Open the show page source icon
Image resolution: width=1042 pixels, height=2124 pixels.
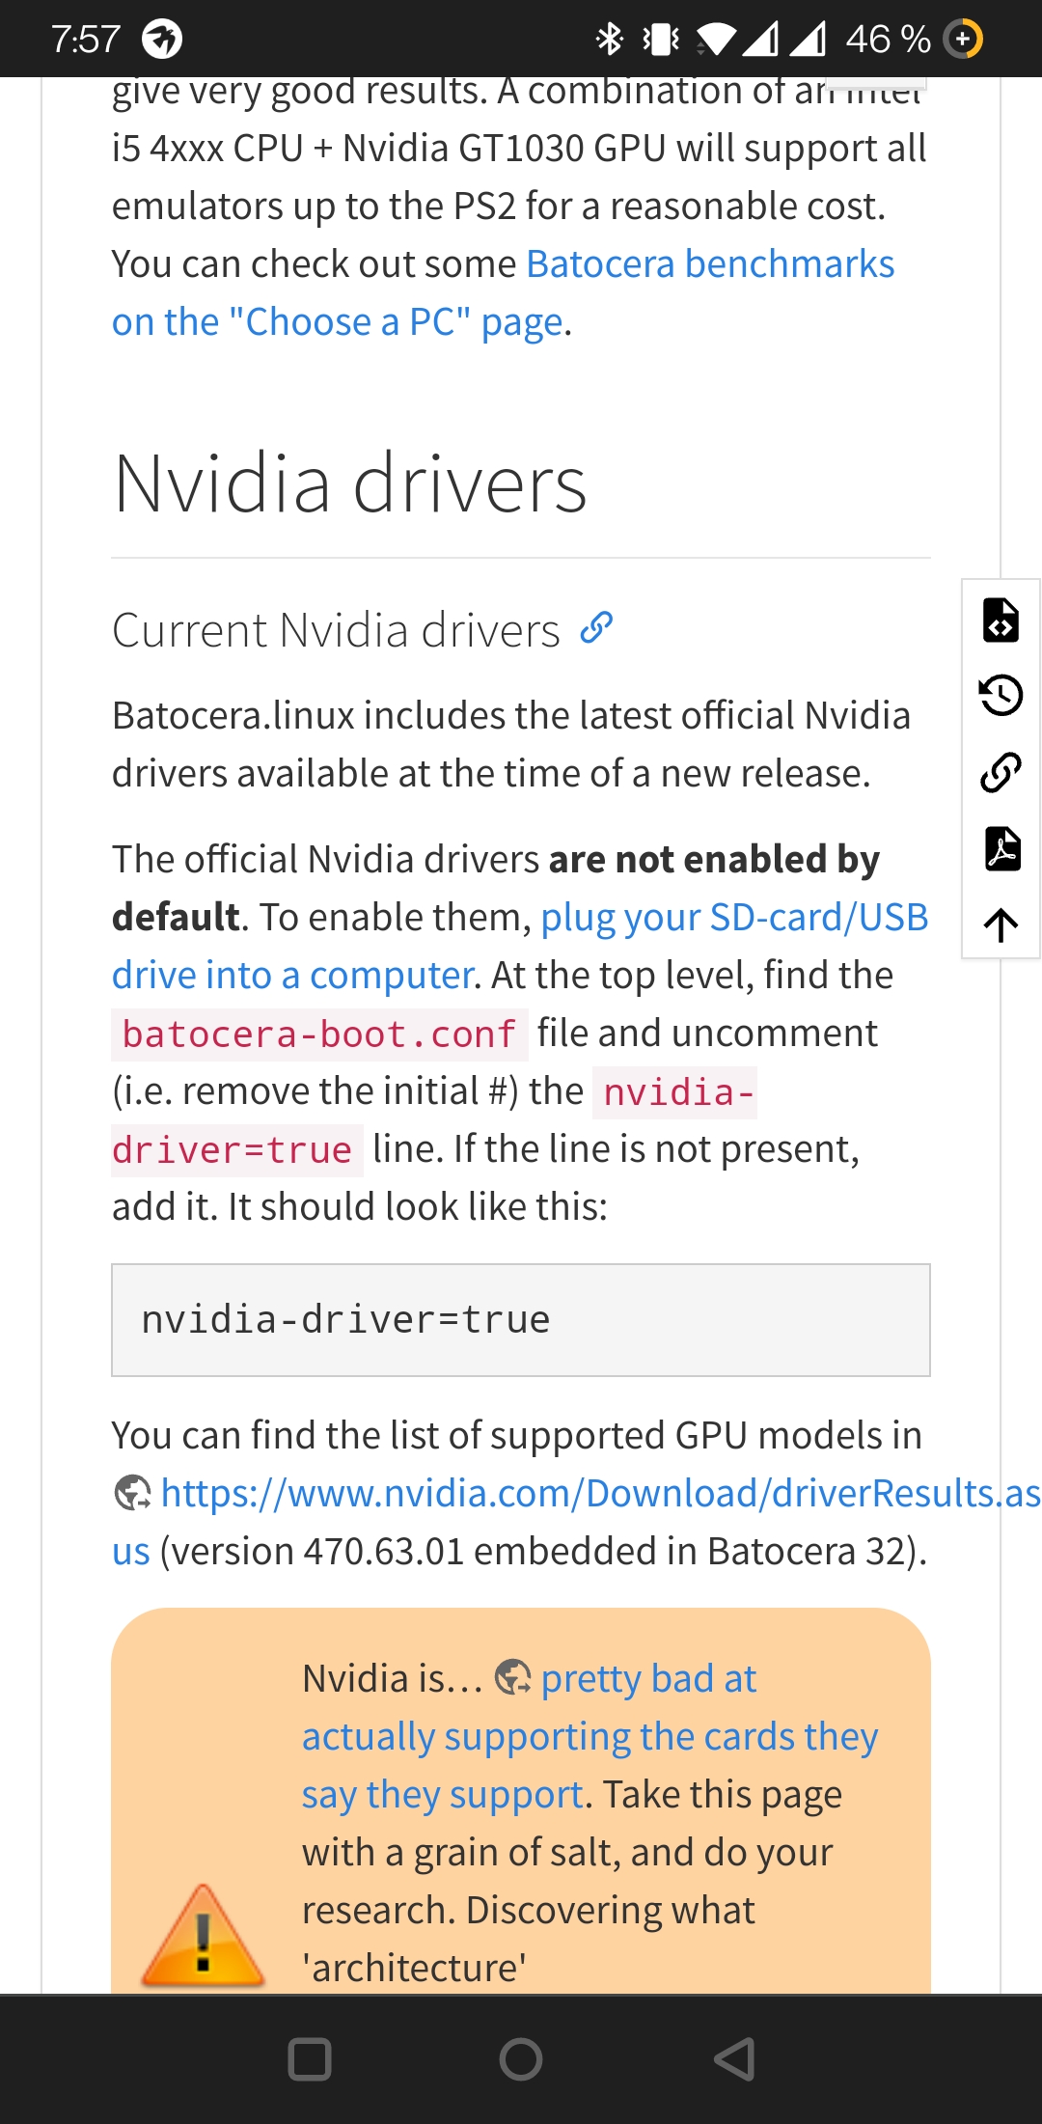[x=1001, y=620]
